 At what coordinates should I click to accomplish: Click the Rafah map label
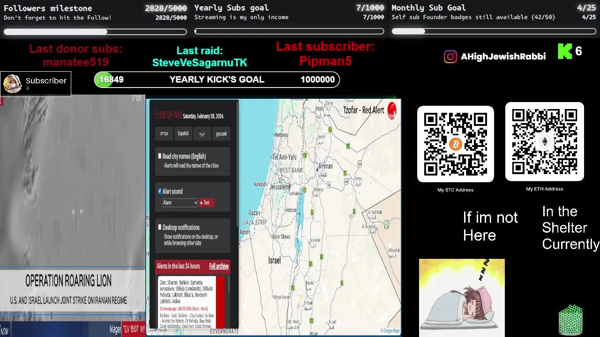[245, 232]
